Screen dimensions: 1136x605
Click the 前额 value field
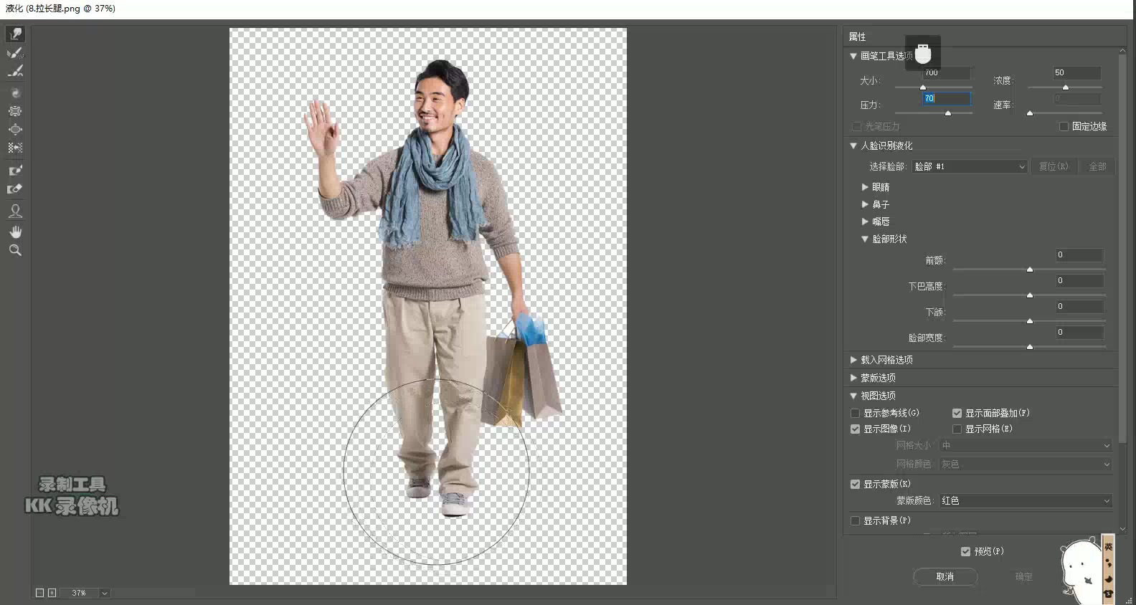(1079, 255)
